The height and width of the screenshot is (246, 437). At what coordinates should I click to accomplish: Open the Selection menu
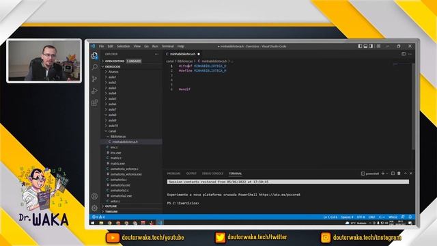click(x=123, y=46)
